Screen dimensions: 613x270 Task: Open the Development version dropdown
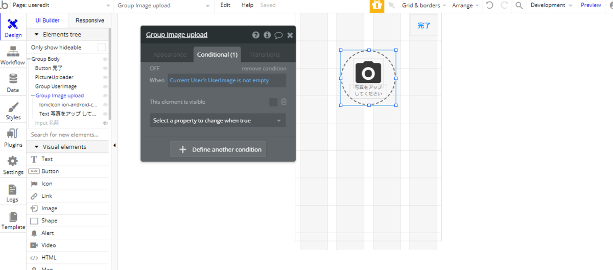pos(551,5)
